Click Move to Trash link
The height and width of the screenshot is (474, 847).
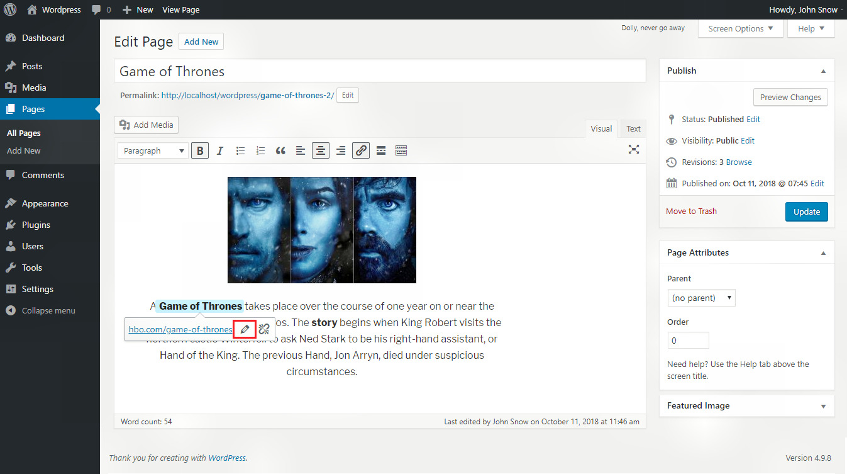click(692, 212)
